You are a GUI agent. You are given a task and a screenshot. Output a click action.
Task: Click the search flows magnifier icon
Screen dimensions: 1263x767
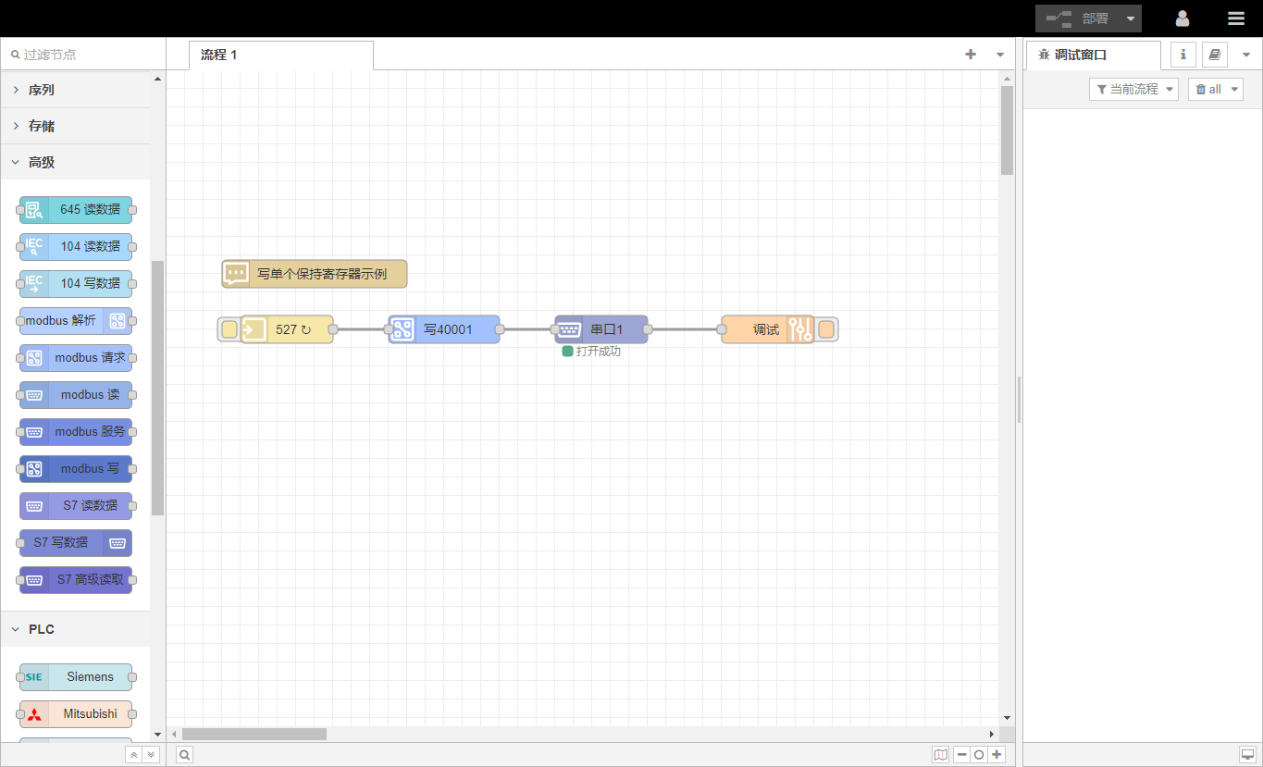pos(185,755)
